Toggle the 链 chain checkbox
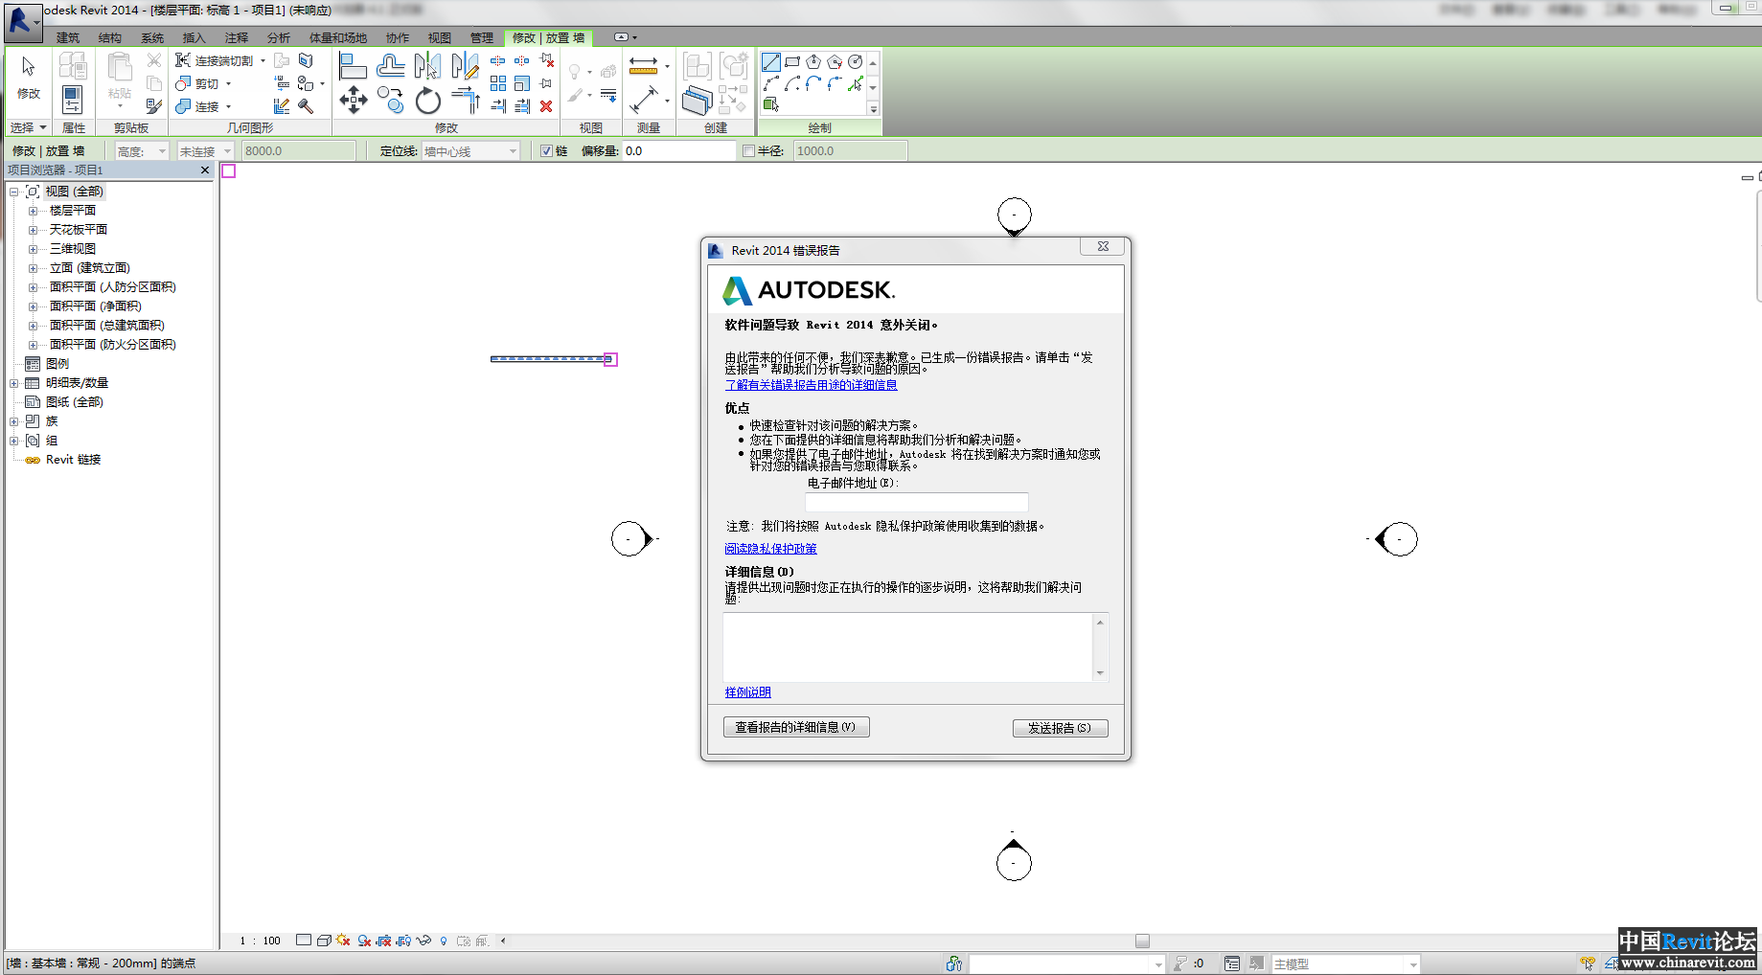The image size is (1762, 975). tap(546, 151)
